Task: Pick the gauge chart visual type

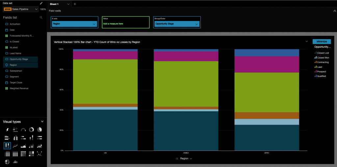Action: [23, 130]
